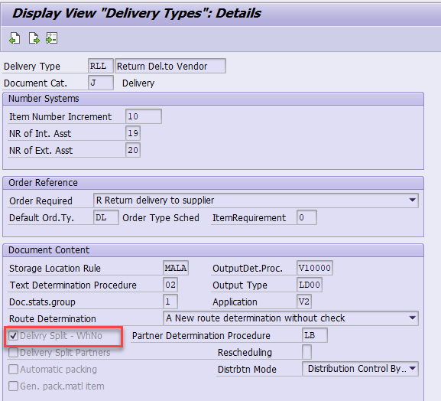This screenshot has height=401, width=441.
Task: Click the Delivery Type code field RLL
Action: click(x=101, y=66)
